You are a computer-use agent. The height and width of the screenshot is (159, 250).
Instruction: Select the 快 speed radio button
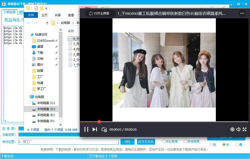click(x=211, y=145)
